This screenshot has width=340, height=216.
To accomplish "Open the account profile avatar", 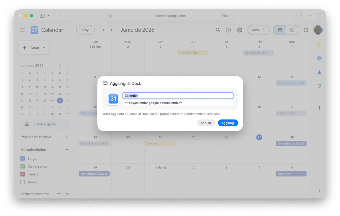I will click(318, 30).
